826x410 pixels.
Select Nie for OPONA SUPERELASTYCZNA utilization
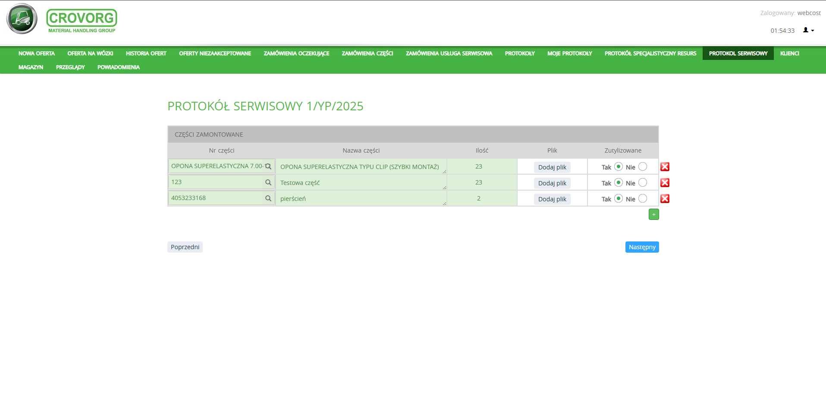[x=642, y=167]
